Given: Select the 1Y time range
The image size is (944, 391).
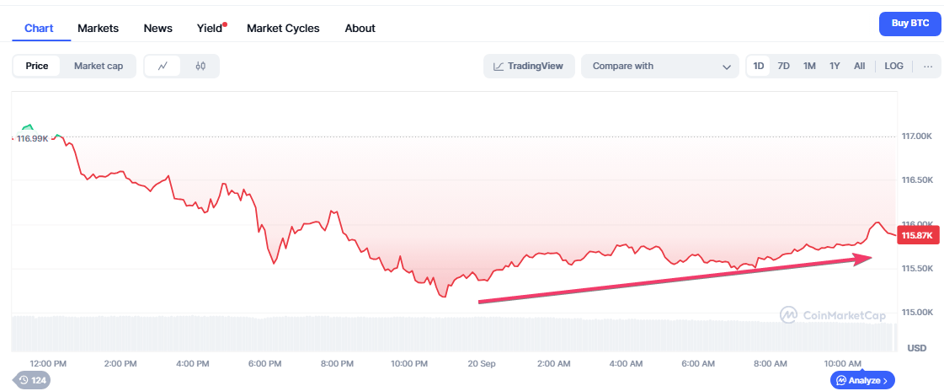Looking at the screenshot, I should tap(835, 67).
